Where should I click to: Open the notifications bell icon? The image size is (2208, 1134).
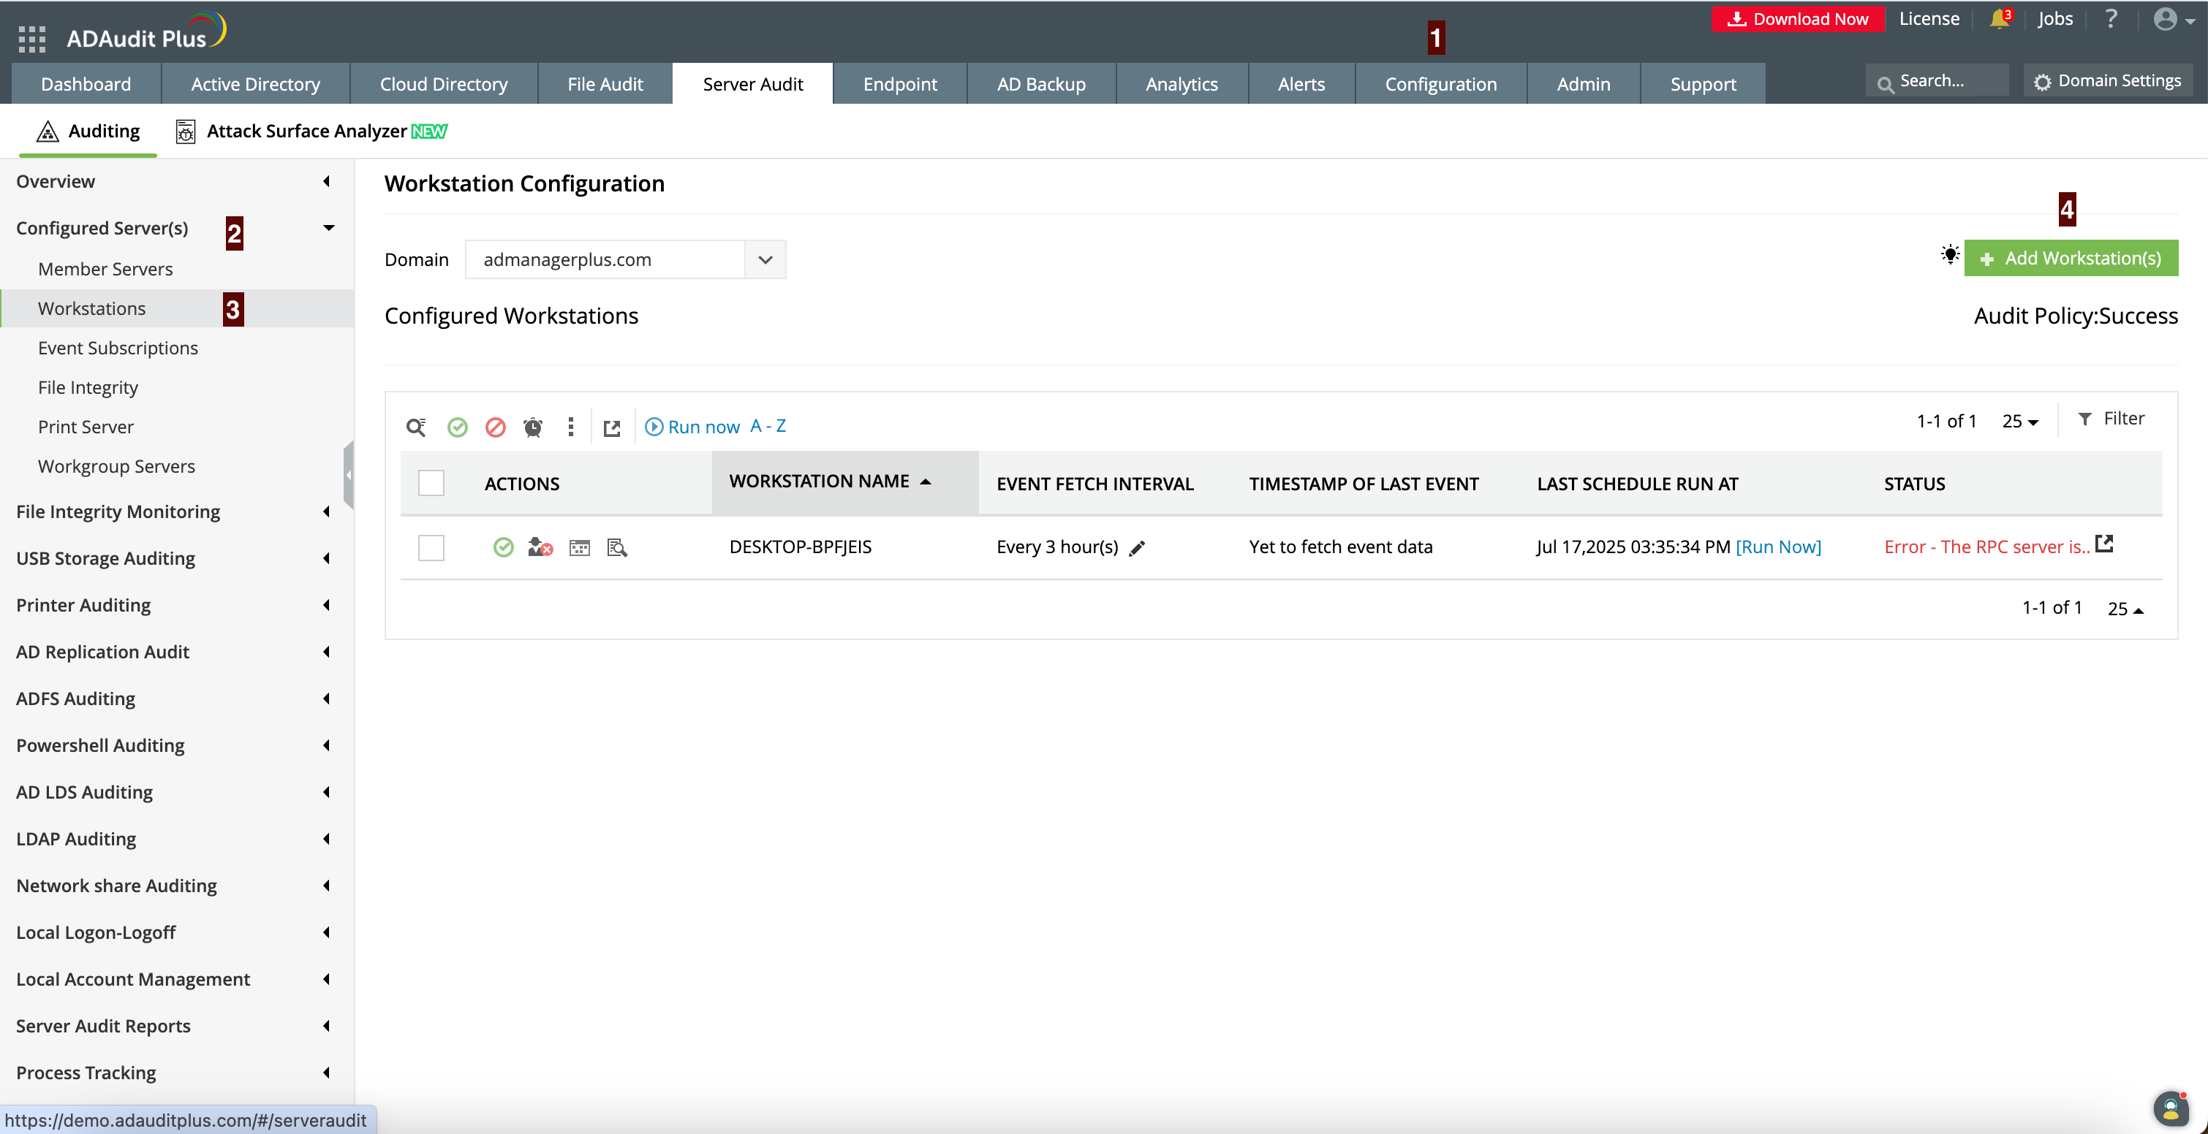pos(1999,19)
